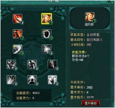The image size is (115, 108).
Task: Choose the locked running figure skill
Action: 32,64
